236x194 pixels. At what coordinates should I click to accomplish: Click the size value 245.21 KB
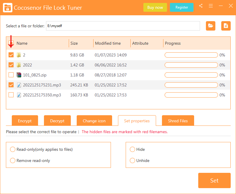pyautogui.click(x=79, y=85)
